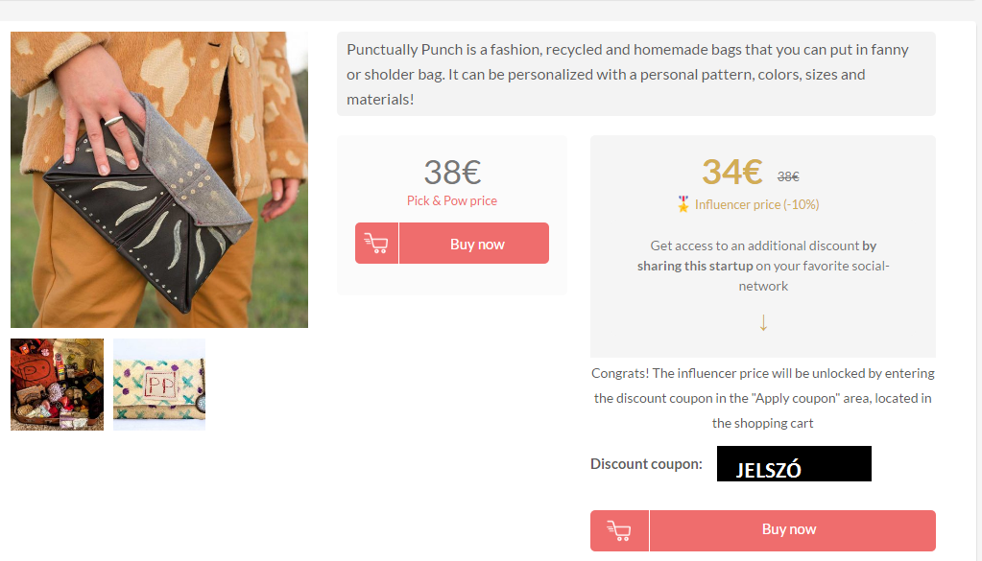Click the down arrow below the sharing text
This screenshot has width=982, height=561.
point(763,323)
